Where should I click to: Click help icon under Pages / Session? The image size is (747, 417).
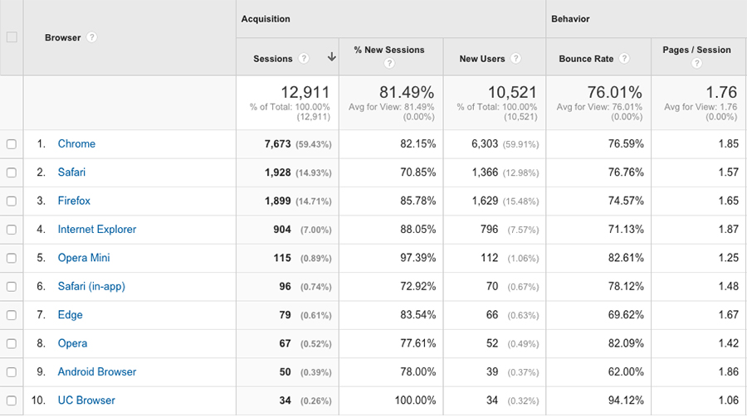(x=696, y=65)
